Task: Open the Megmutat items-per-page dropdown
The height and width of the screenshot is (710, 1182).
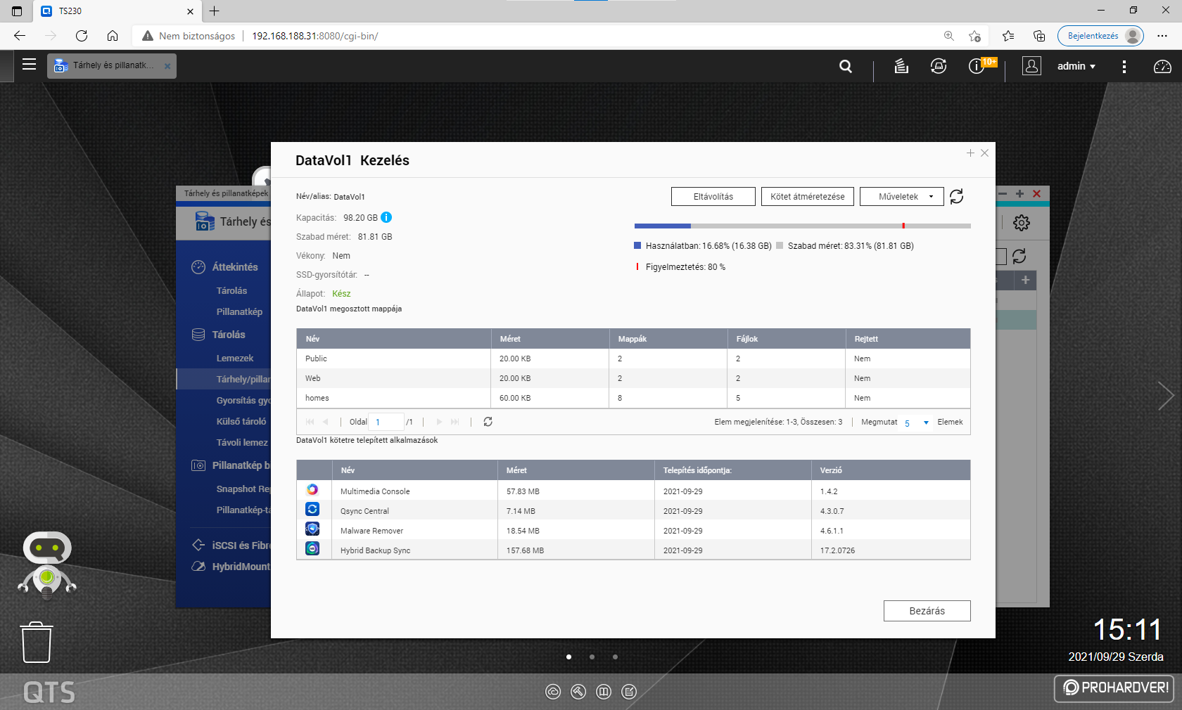Action: click(917, 422)
